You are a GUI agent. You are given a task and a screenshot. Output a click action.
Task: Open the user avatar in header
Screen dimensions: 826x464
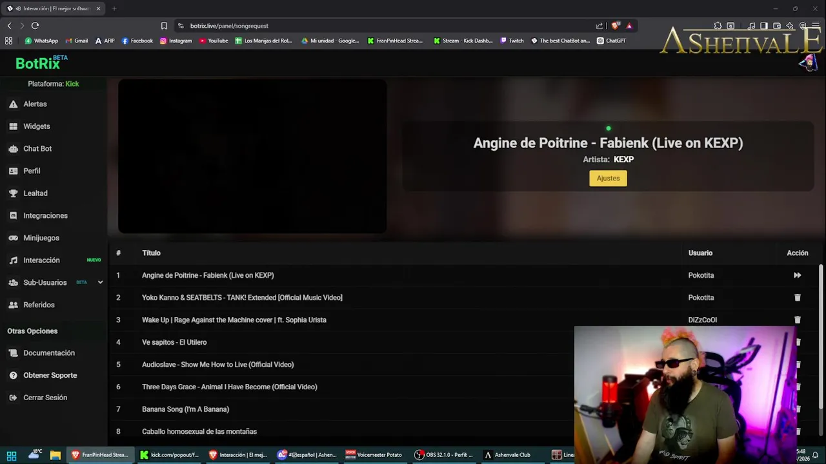click(809, 63)
